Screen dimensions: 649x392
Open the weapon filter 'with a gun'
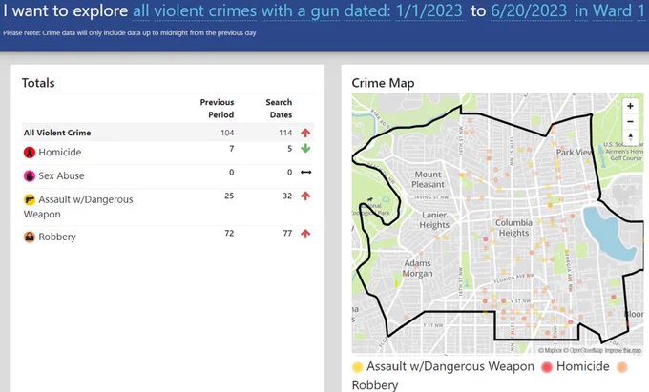click(x=301, y=10)
